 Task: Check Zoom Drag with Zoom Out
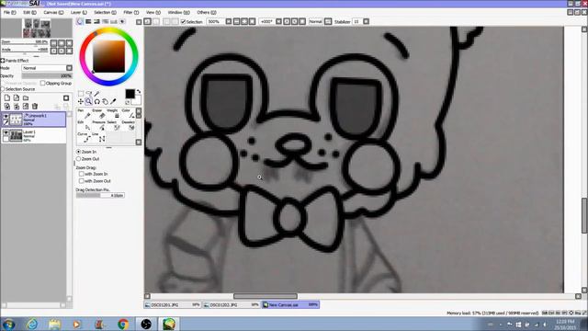[82, 181]
